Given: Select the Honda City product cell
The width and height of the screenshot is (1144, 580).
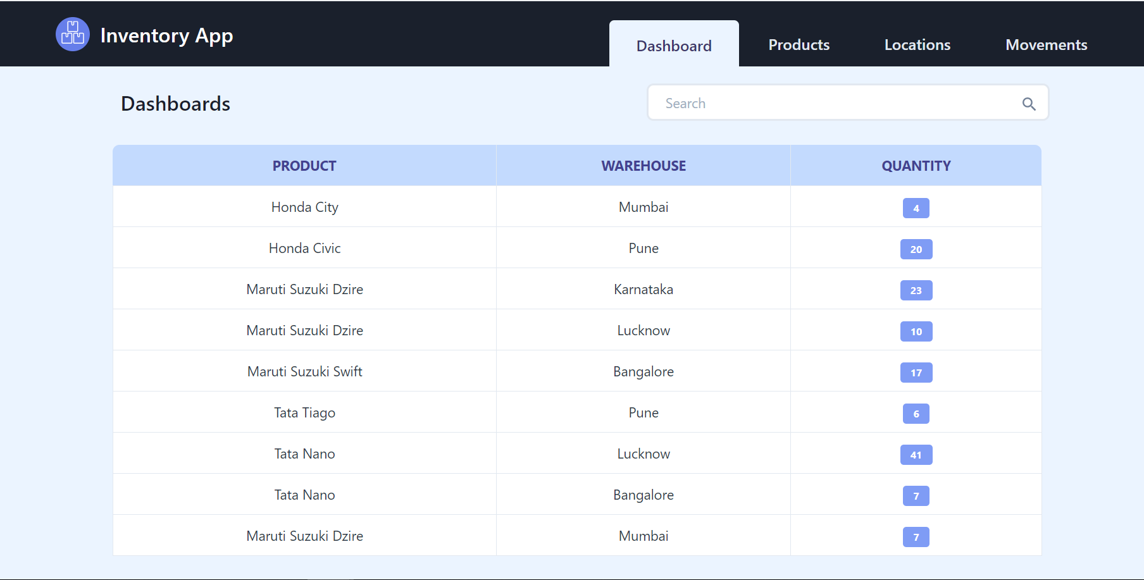Looking at the screenshot, I should point(304,207).
